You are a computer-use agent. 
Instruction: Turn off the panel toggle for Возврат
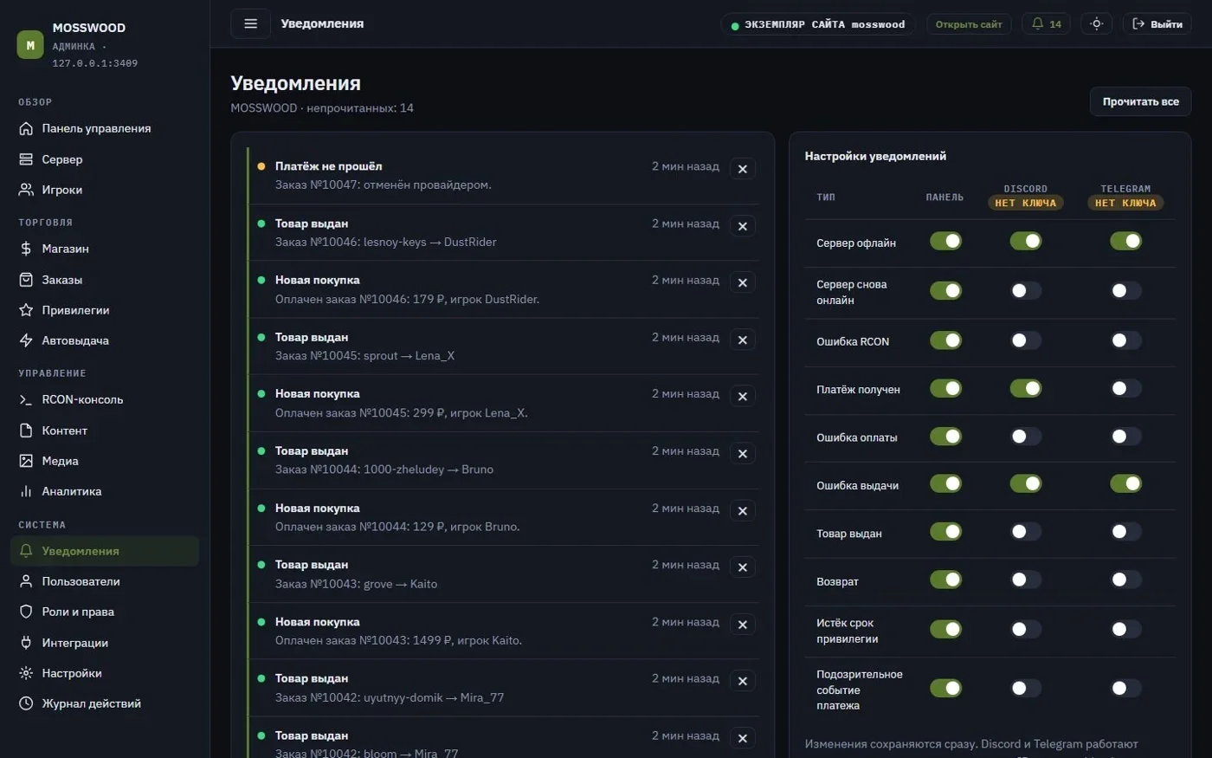[x=945, y=580]
